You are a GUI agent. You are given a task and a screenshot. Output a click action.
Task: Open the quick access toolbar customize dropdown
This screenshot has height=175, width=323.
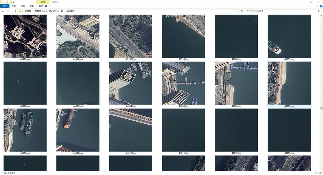pos(14,2)
